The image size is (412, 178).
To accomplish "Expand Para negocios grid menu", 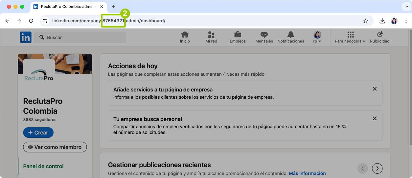I will pyautogui.click(x=350, y=37).
